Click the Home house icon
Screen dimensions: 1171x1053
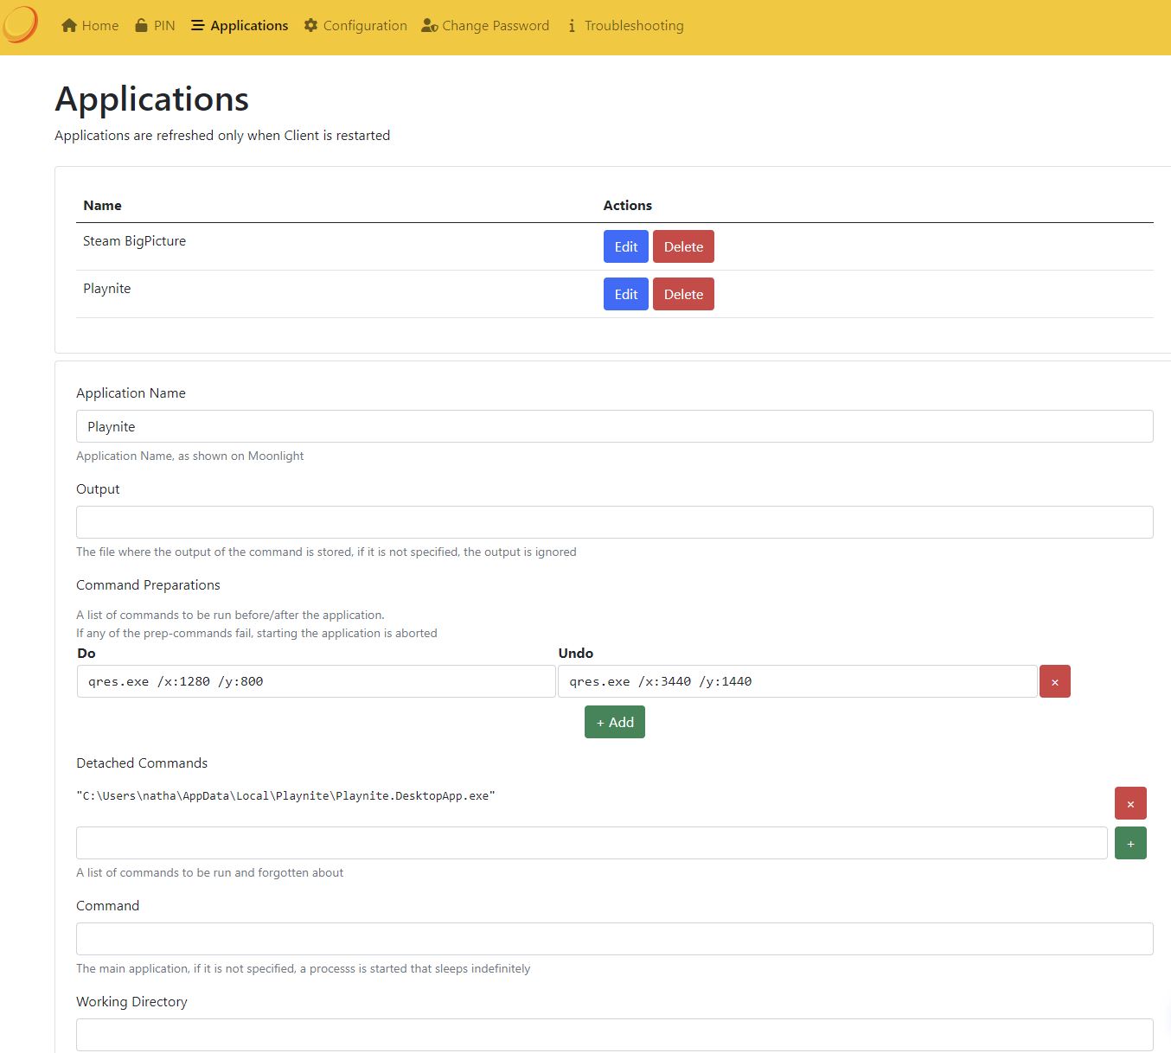(x=69, y=26)
